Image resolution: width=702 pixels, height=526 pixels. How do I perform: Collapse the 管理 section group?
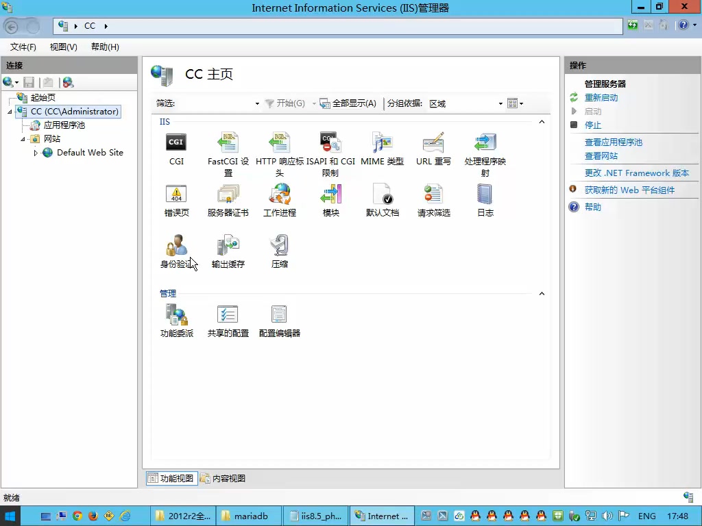(542, 293)
